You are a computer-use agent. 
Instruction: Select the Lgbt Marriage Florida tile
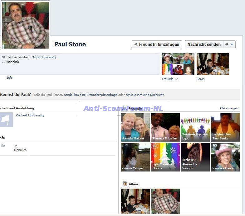165,157
